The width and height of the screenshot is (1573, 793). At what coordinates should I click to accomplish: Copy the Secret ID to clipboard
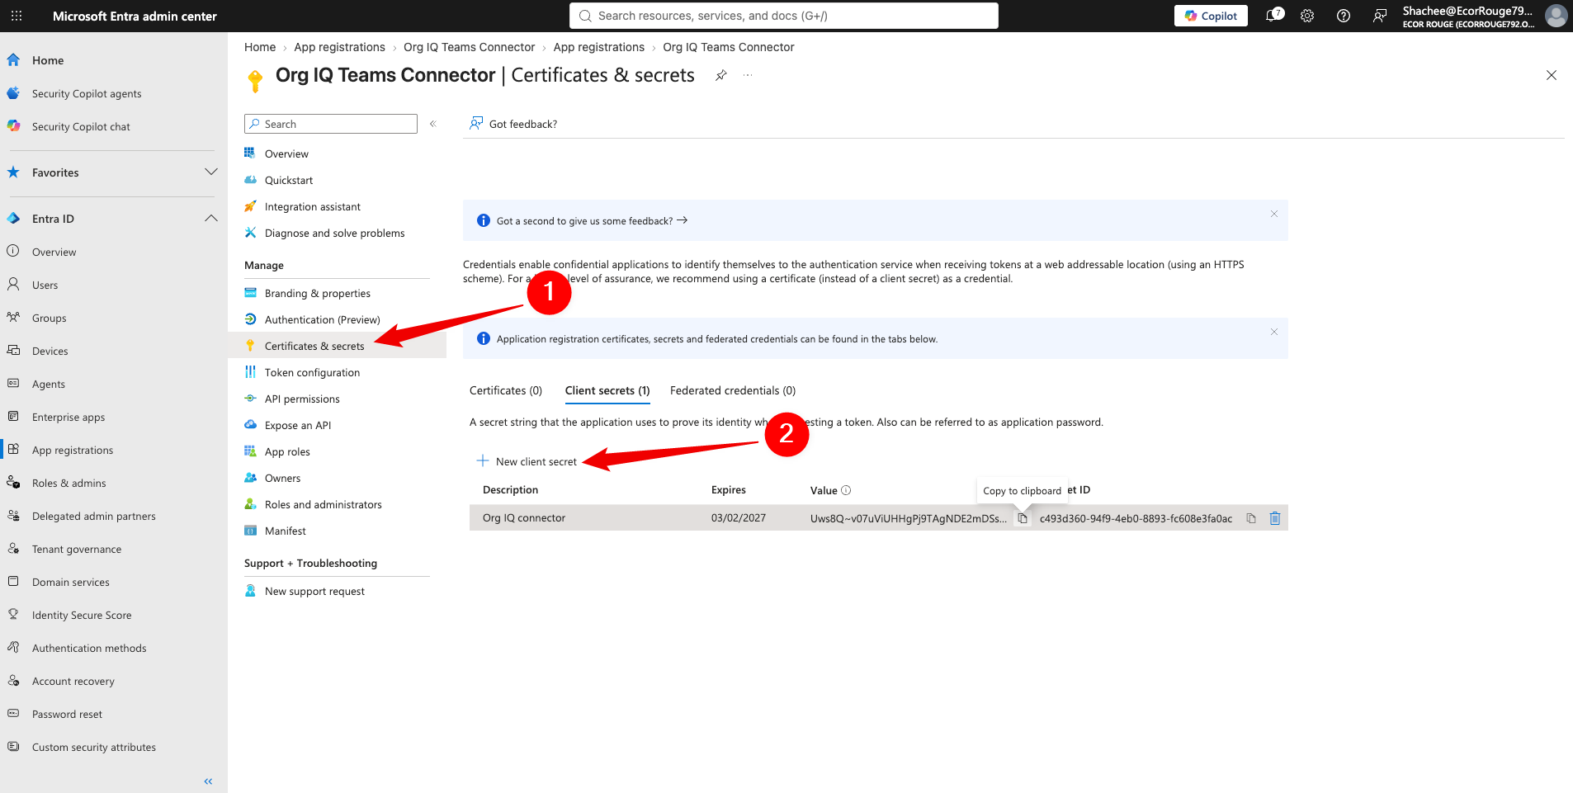1251,518
